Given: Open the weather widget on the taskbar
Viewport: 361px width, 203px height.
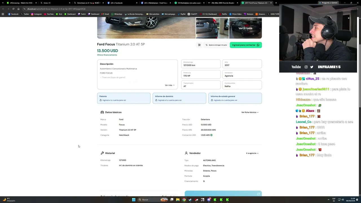Looking at the screenshot, I should click(x=9, y=200).
